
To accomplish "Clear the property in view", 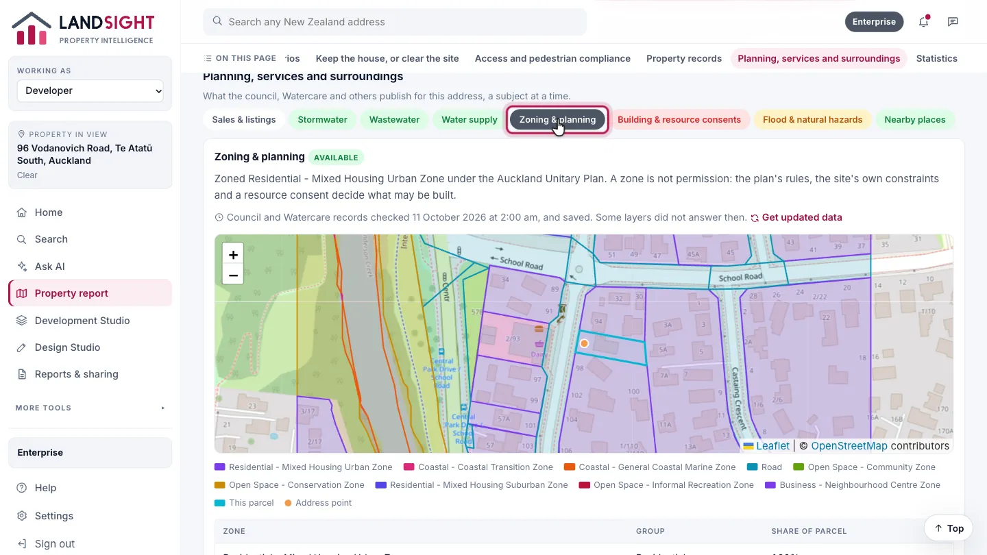I will (27, 175).
